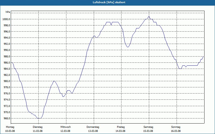
Task: Click the 1000,0 axis value
Action: (x=6, y=19)
